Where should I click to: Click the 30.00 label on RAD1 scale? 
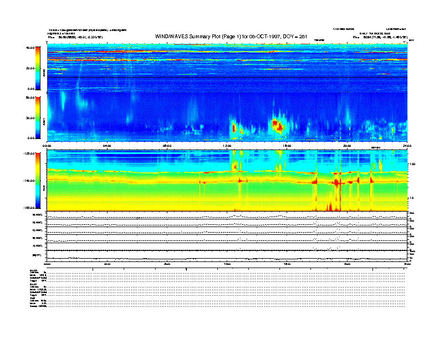coord(30,118)
